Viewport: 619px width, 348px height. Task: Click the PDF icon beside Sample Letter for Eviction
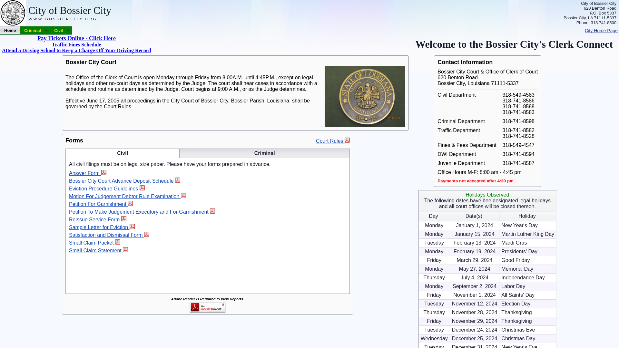click(x=132, y=227)
